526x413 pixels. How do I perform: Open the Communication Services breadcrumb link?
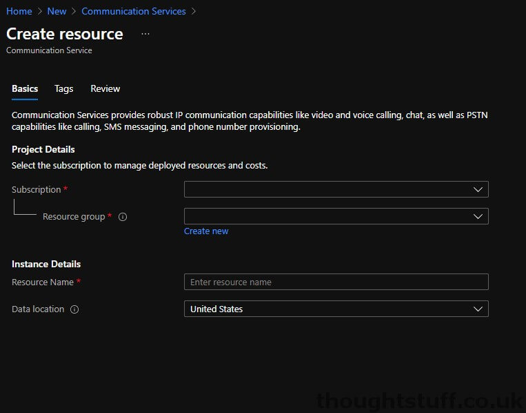[134, 11]
